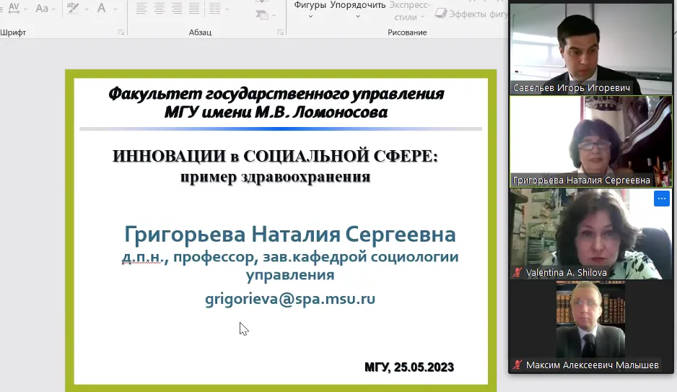Open the Упорядочить arrange menu
Image resolution: width=677 pixels, height=392 pixels.
coord(358,10)
